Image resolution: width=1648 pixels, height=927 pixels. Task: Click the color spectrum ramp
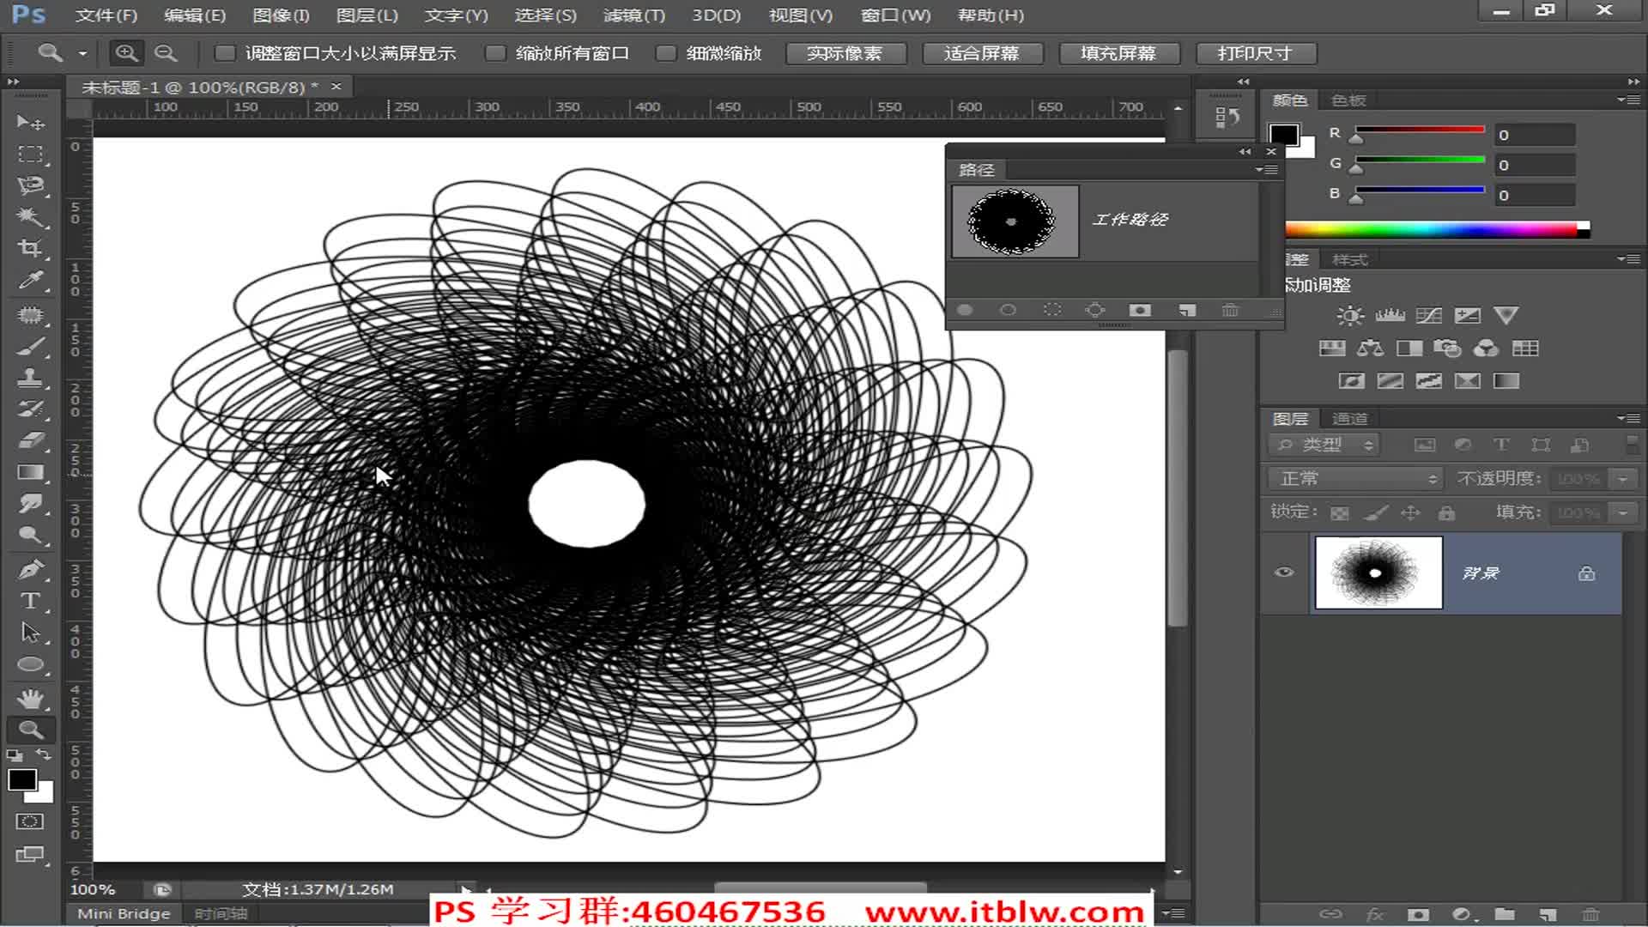(1433, 229)
